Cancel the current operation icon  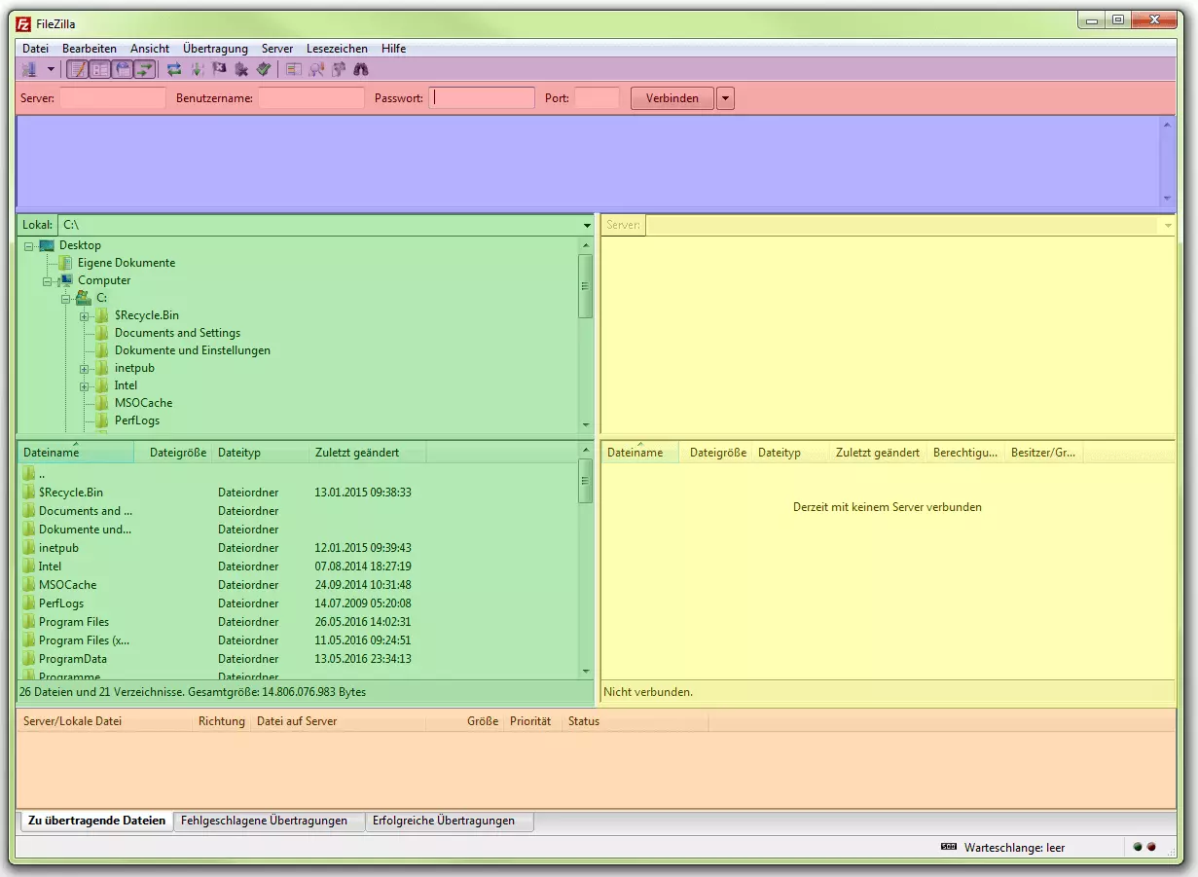[219, 69]
